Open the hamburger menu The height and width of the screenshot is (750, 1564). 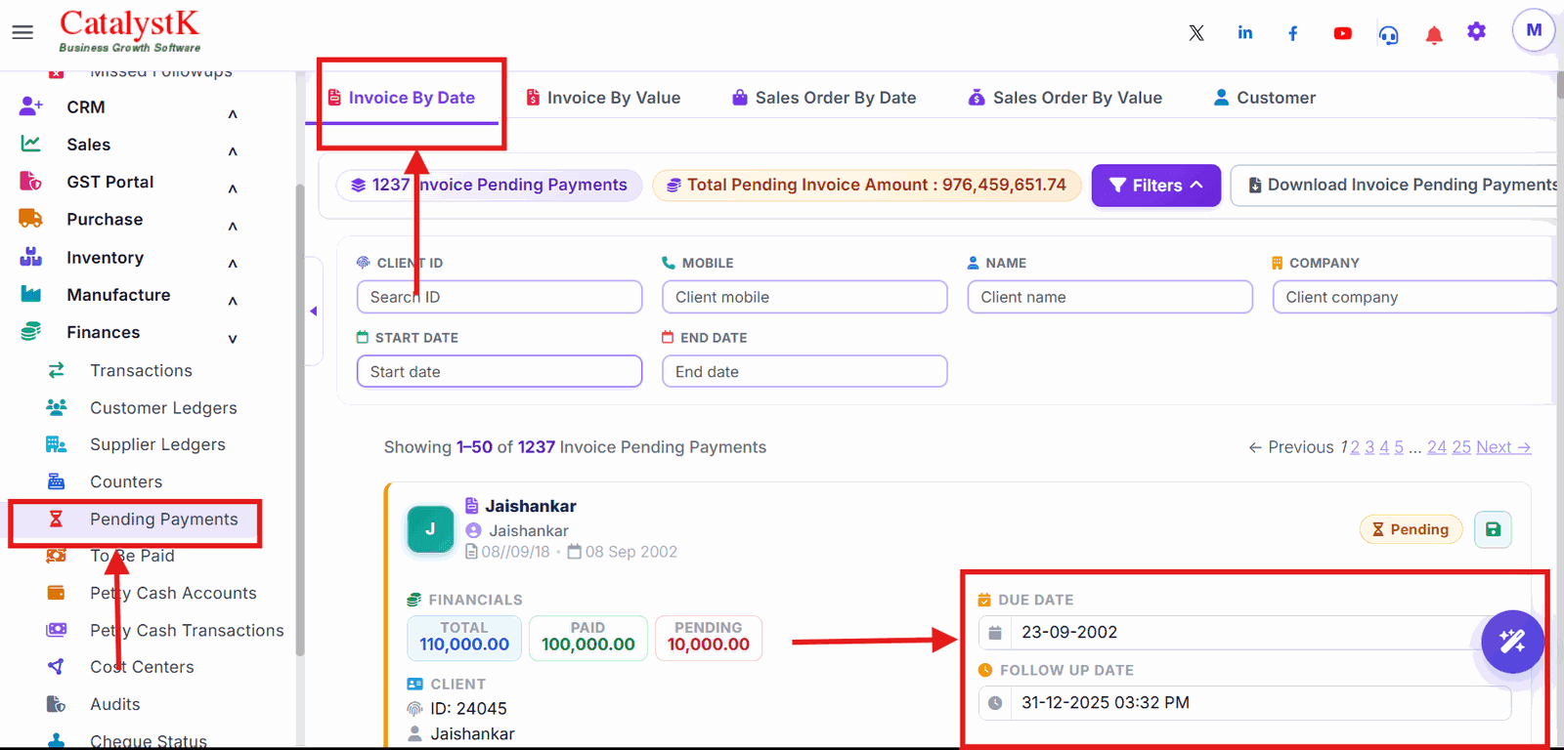(22, 32)
